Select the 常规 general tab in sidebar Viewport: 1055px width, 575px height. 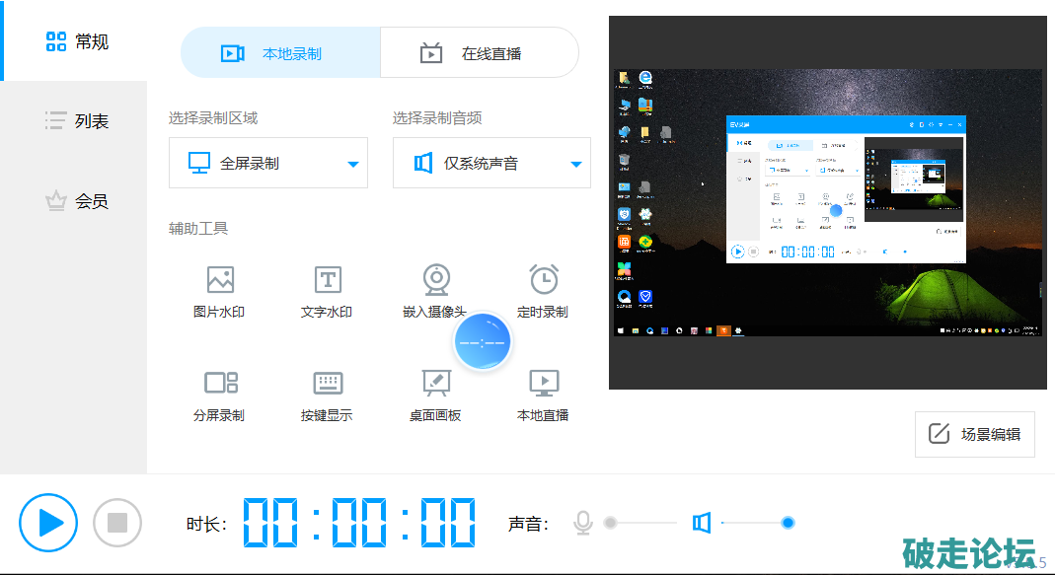(x=75, y=41)
